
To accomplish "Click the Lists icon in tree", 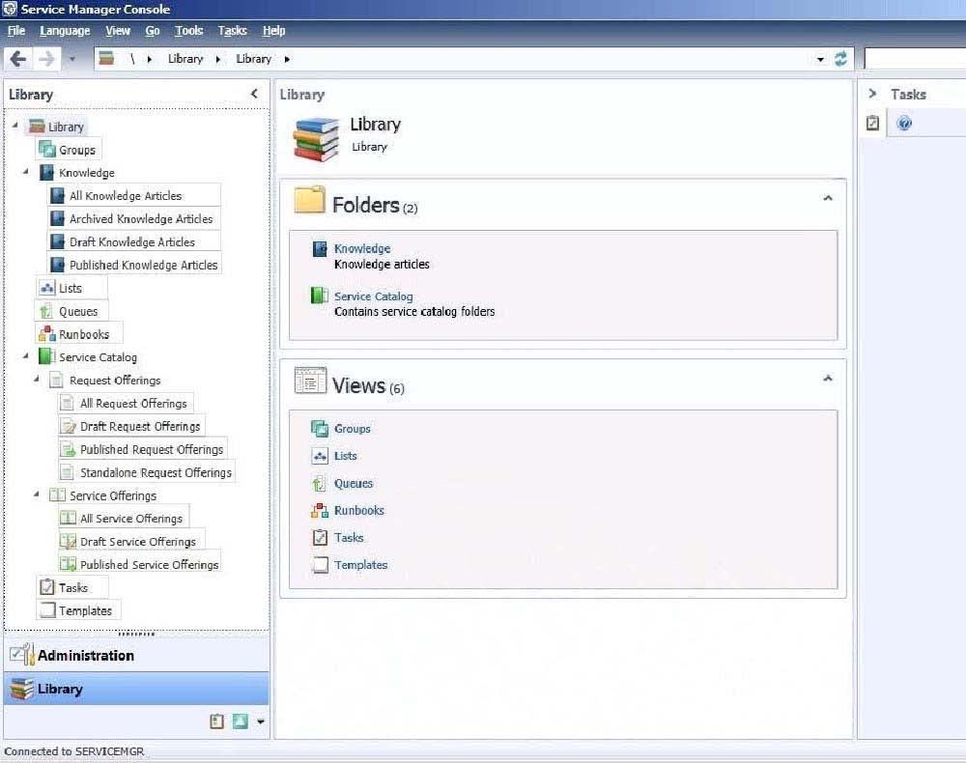I will click(46, 288).
